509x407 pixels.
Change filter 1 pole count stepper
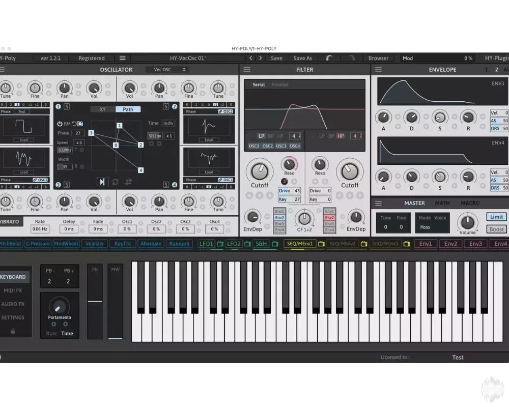pos(295,136)
